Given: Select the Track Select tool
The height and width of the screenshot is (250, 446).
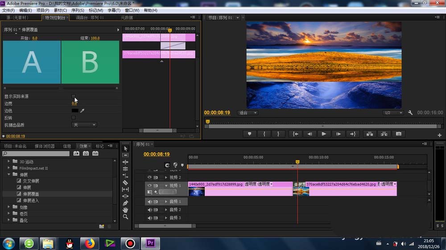Looking at the screenshot, I should [125, 155].
